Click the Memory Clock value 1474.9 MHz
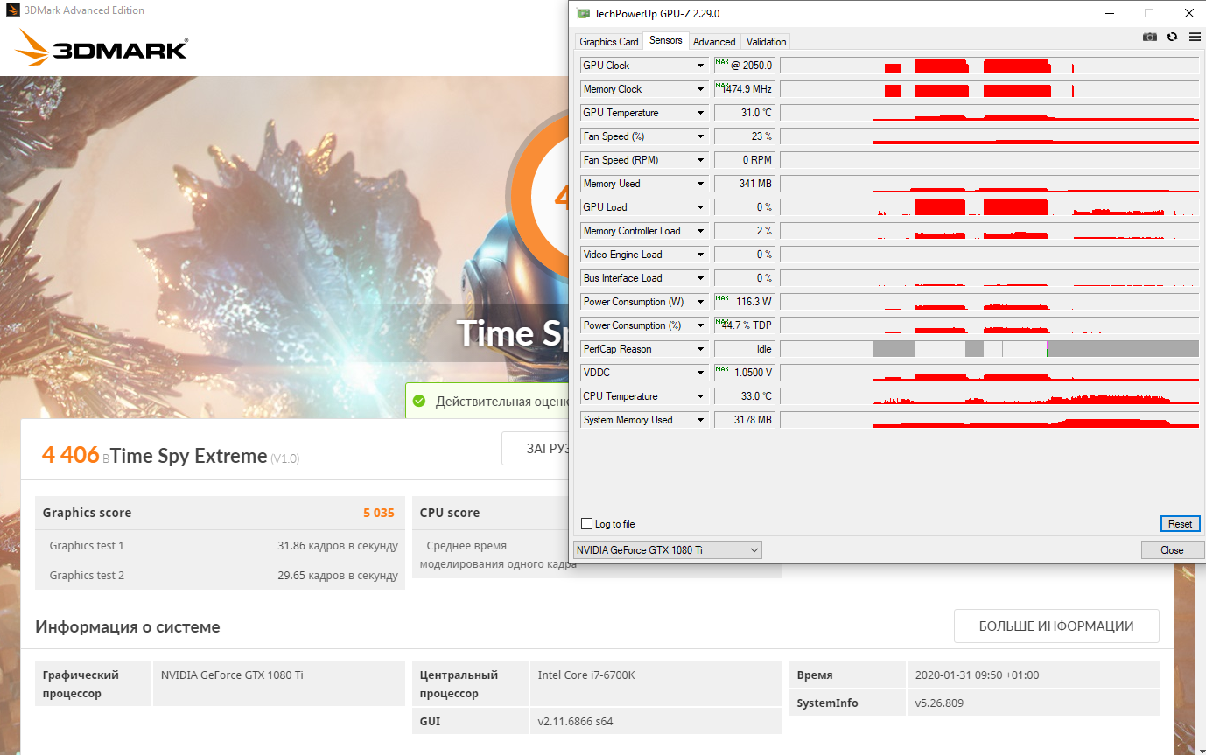1206x755 pixels. click(x=744, y=89)
